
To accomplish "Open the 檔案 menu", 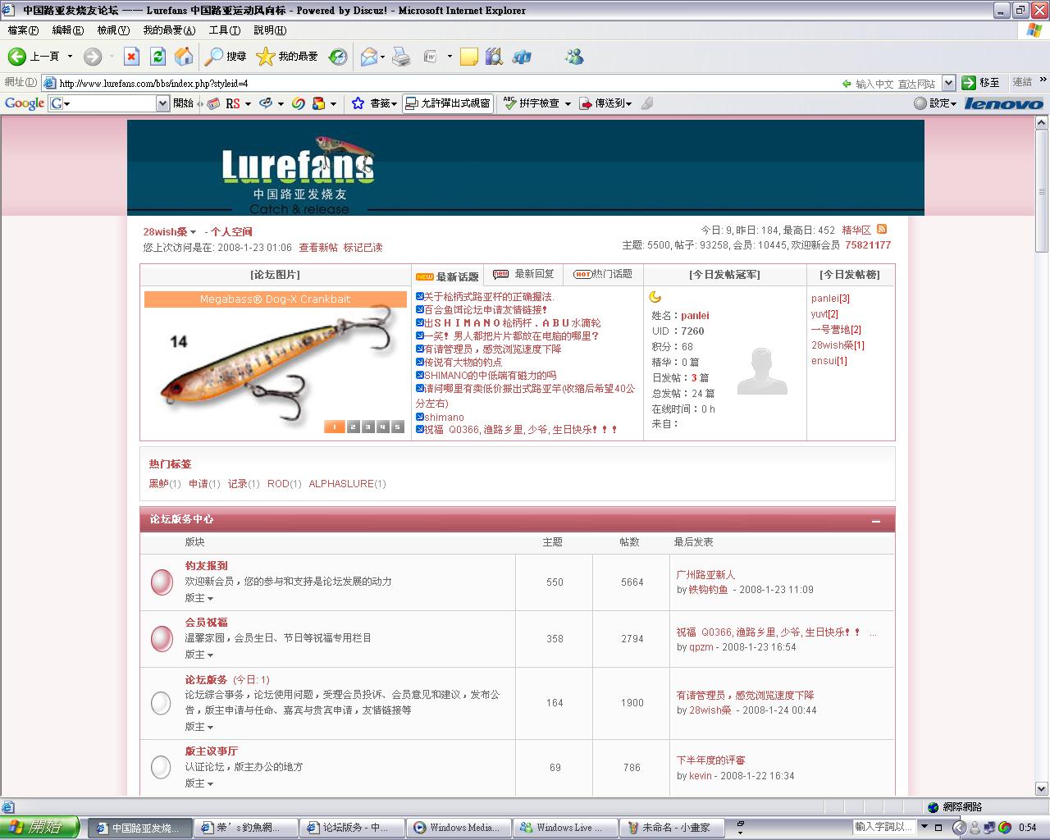I will [x=23, y=30].
